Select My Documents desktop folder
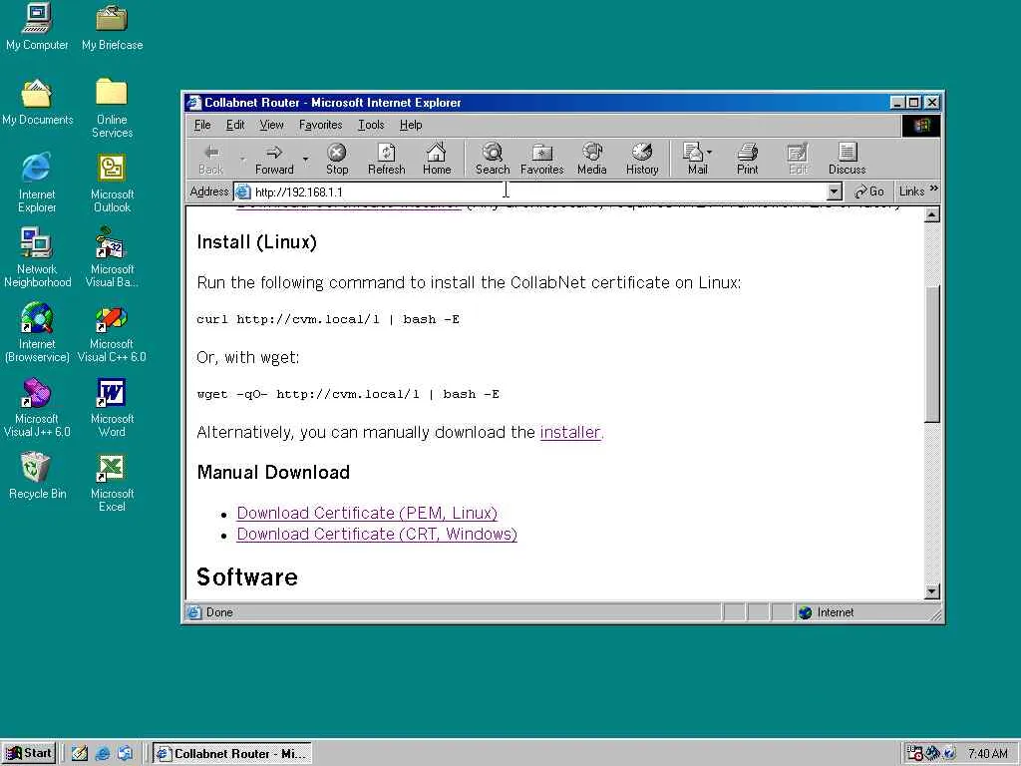Screen dimensions: 1021x766 pos(37,103)
